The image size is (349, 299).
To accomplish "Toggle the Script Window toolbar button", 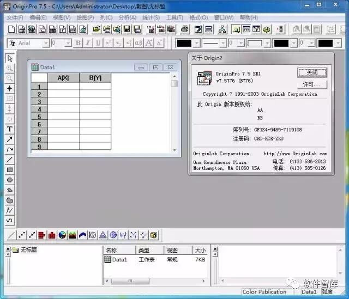I will [x=256, y=29].
